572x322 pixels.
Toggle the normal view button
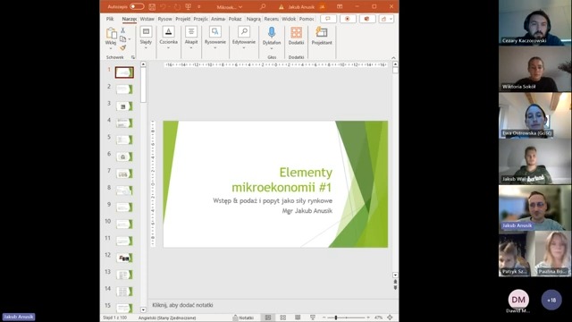[268, 318]
